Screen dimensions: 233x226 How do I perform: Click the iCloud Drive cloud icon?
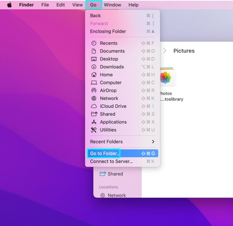pyautogui.click(x=94, y=106)
